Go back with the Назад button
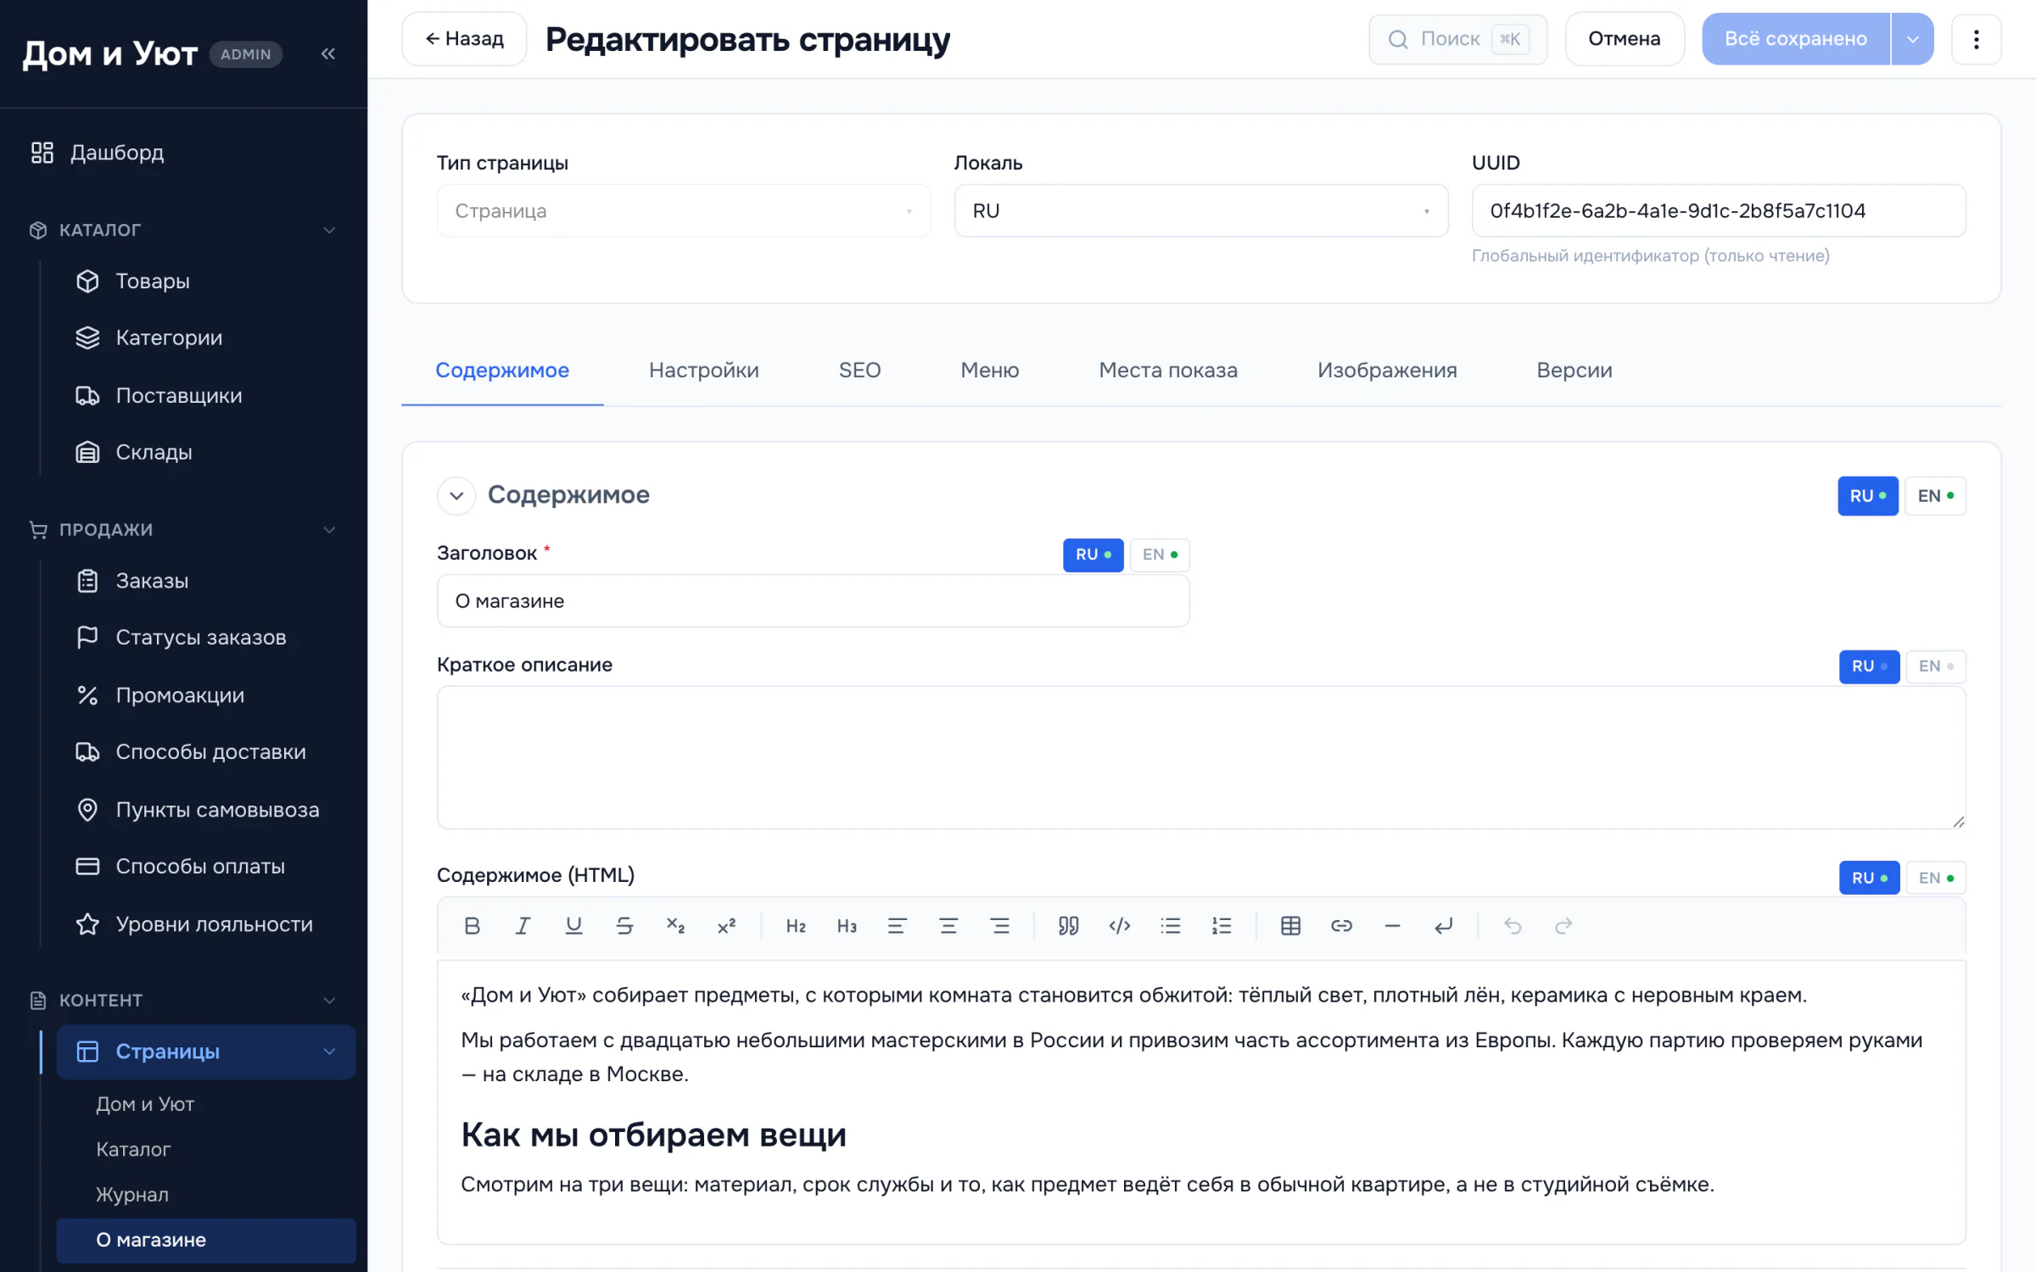Image resolution: width=2036 pixels, height=1272 pixels. pyautogui.click(x=465, y=39)
